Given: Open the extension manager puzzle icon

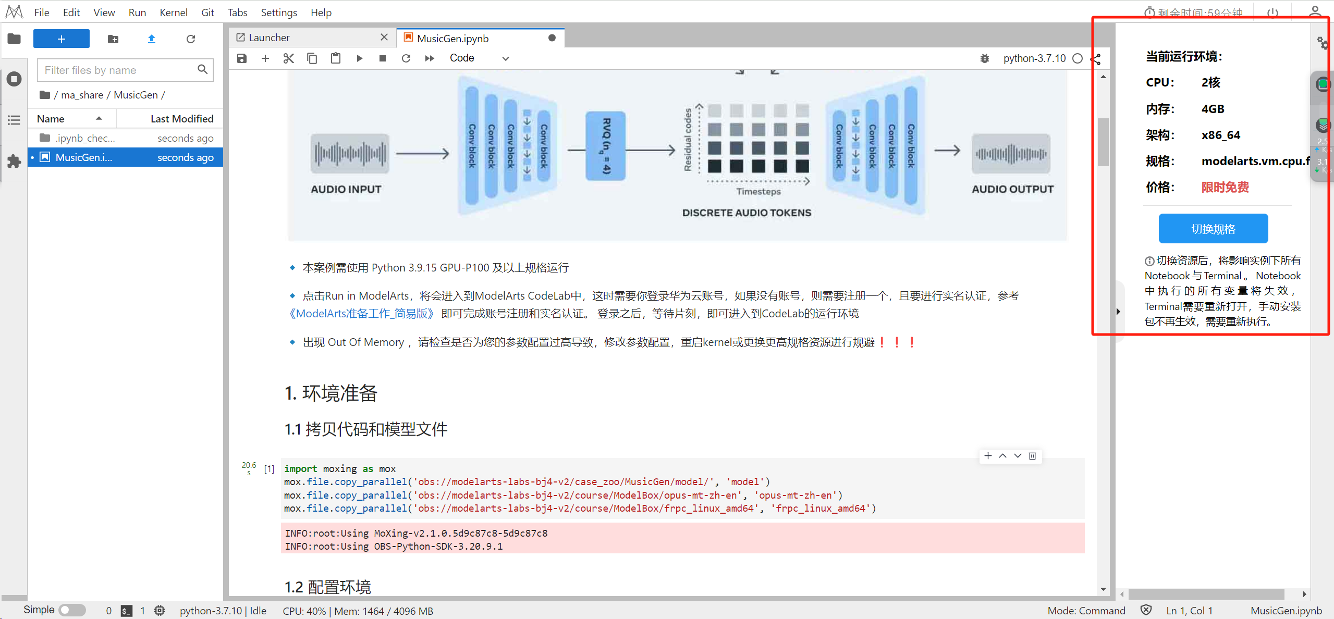Looking at the screenshot, I should (14, 161).
